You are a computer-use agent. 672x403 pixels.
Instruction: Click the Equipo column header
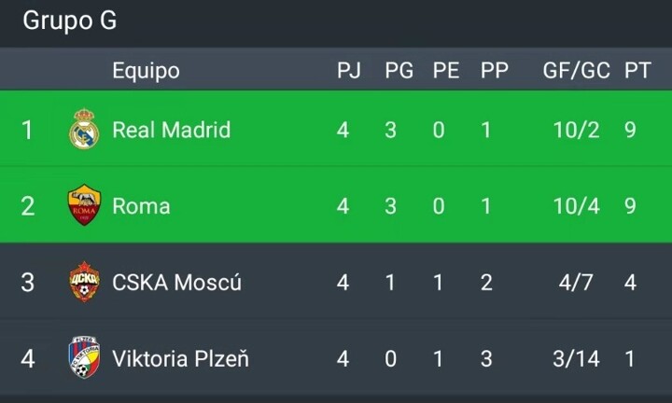coord(146,71)
